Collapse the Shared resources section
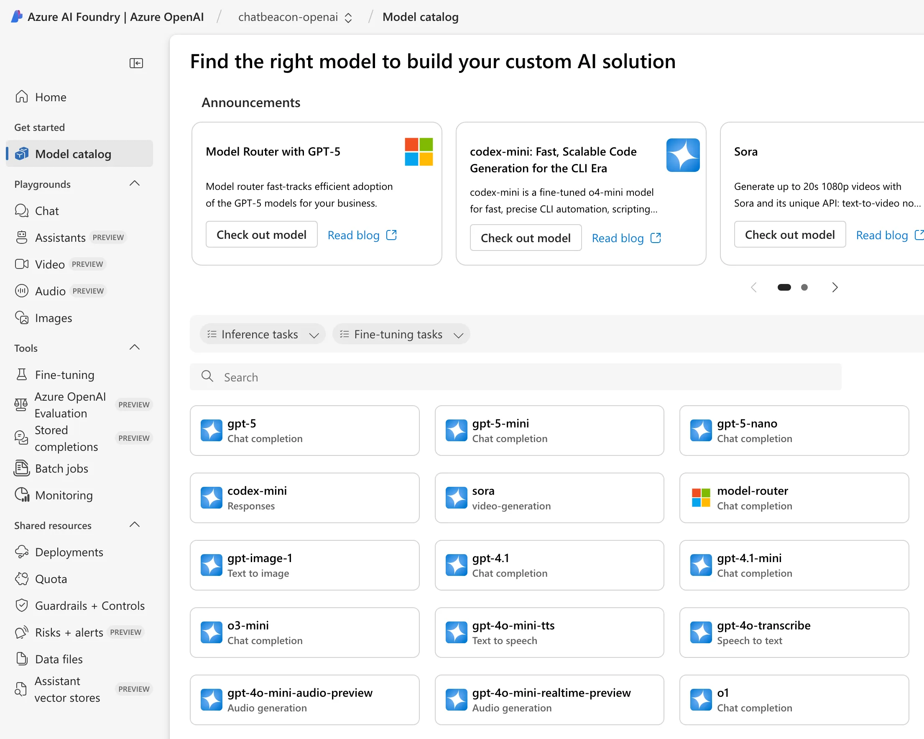The image size is (924, 739). pyautogui.click(x=135, y=525)
